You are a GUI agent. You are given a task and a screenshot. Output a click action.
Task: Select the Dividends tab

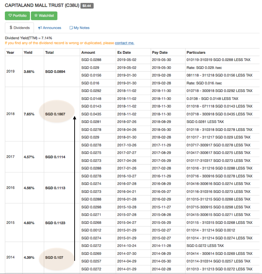(19, 28)
